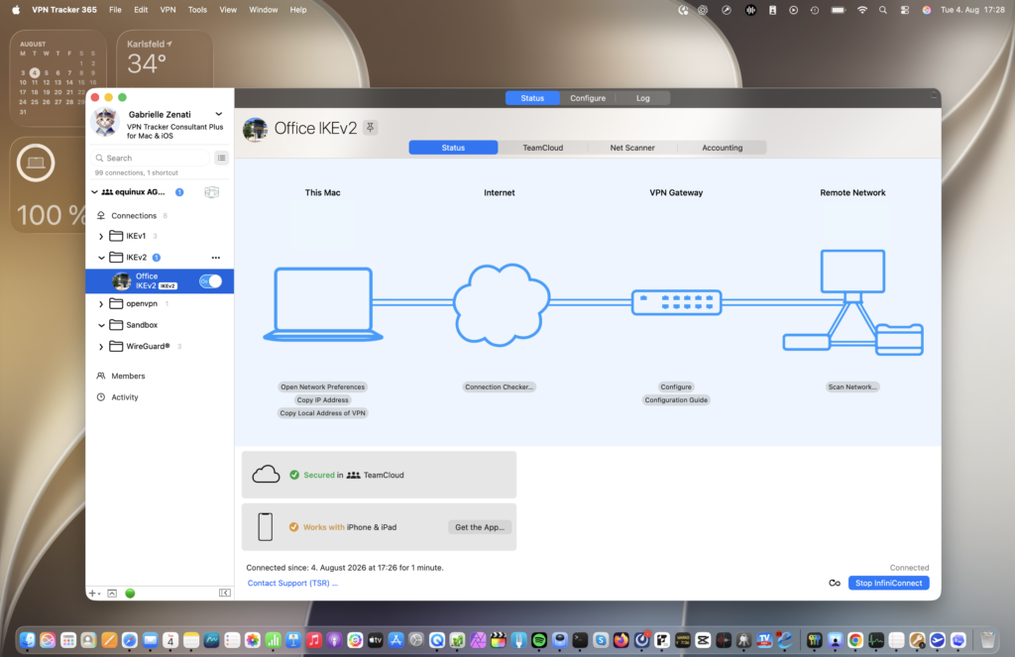This screenshot has width=1015, height=657.
Task: Click Wi-Fi icon in the menu bar
Action: [861, 10]
